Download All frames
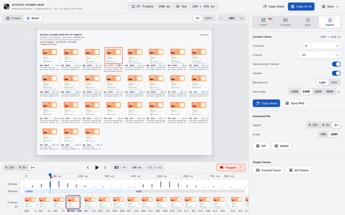This screenshot has width=345, height=215. point(299,170)
